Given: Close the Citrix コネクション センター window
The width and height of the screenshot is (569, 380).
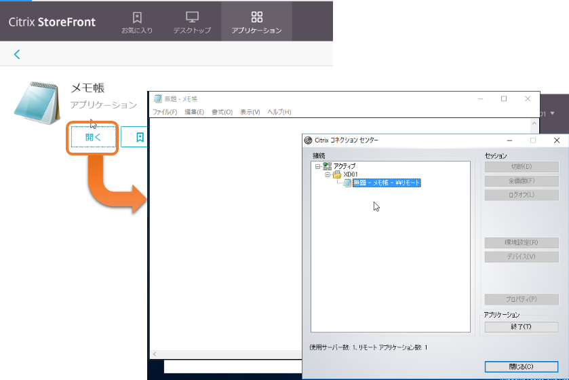Looking at the screenshot, I should click(557, 140).
